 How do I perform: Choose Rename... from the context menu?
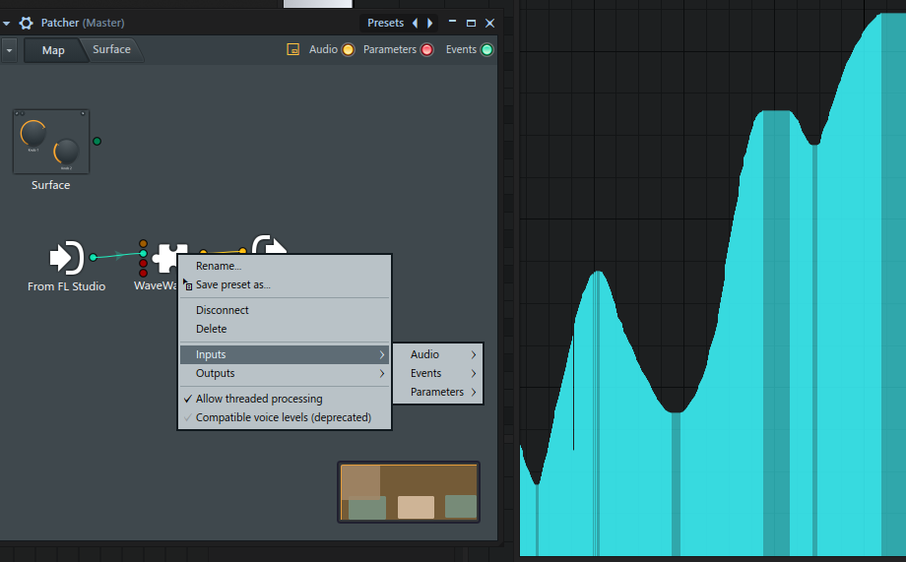pyautogui.click(x=219, y=266)
